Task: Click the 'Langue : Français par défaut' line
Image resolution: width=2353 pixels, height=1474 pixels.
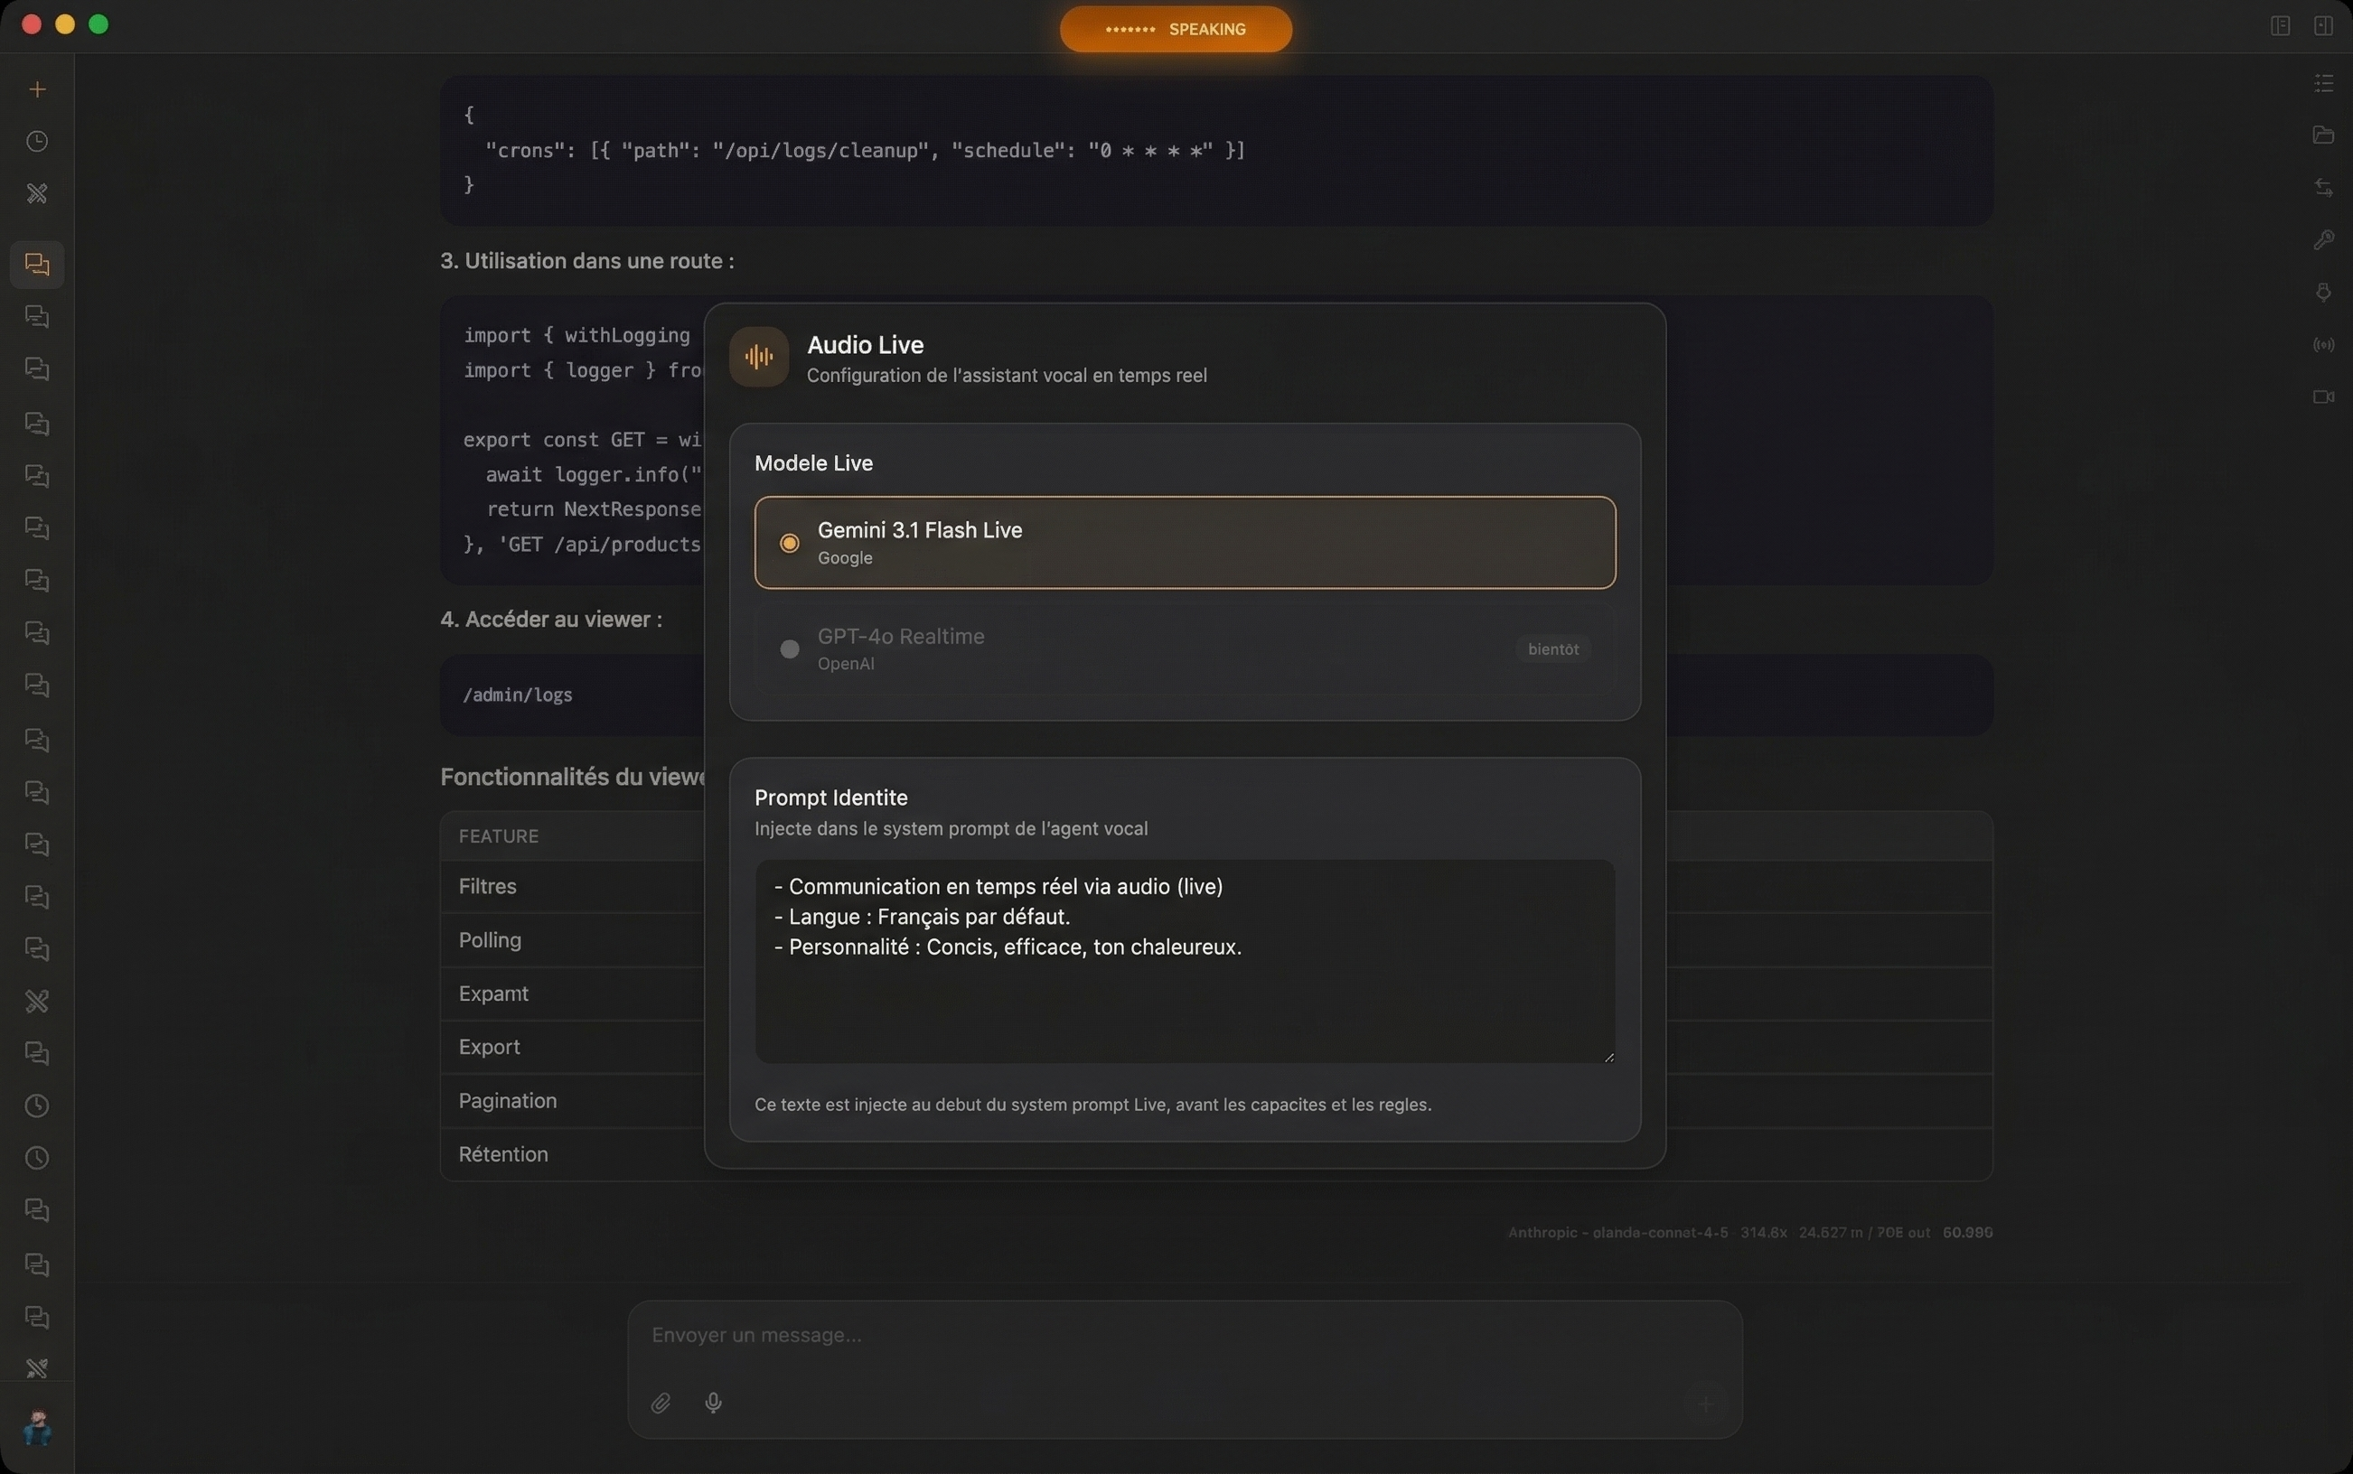Action: click(x=922, y=917)
